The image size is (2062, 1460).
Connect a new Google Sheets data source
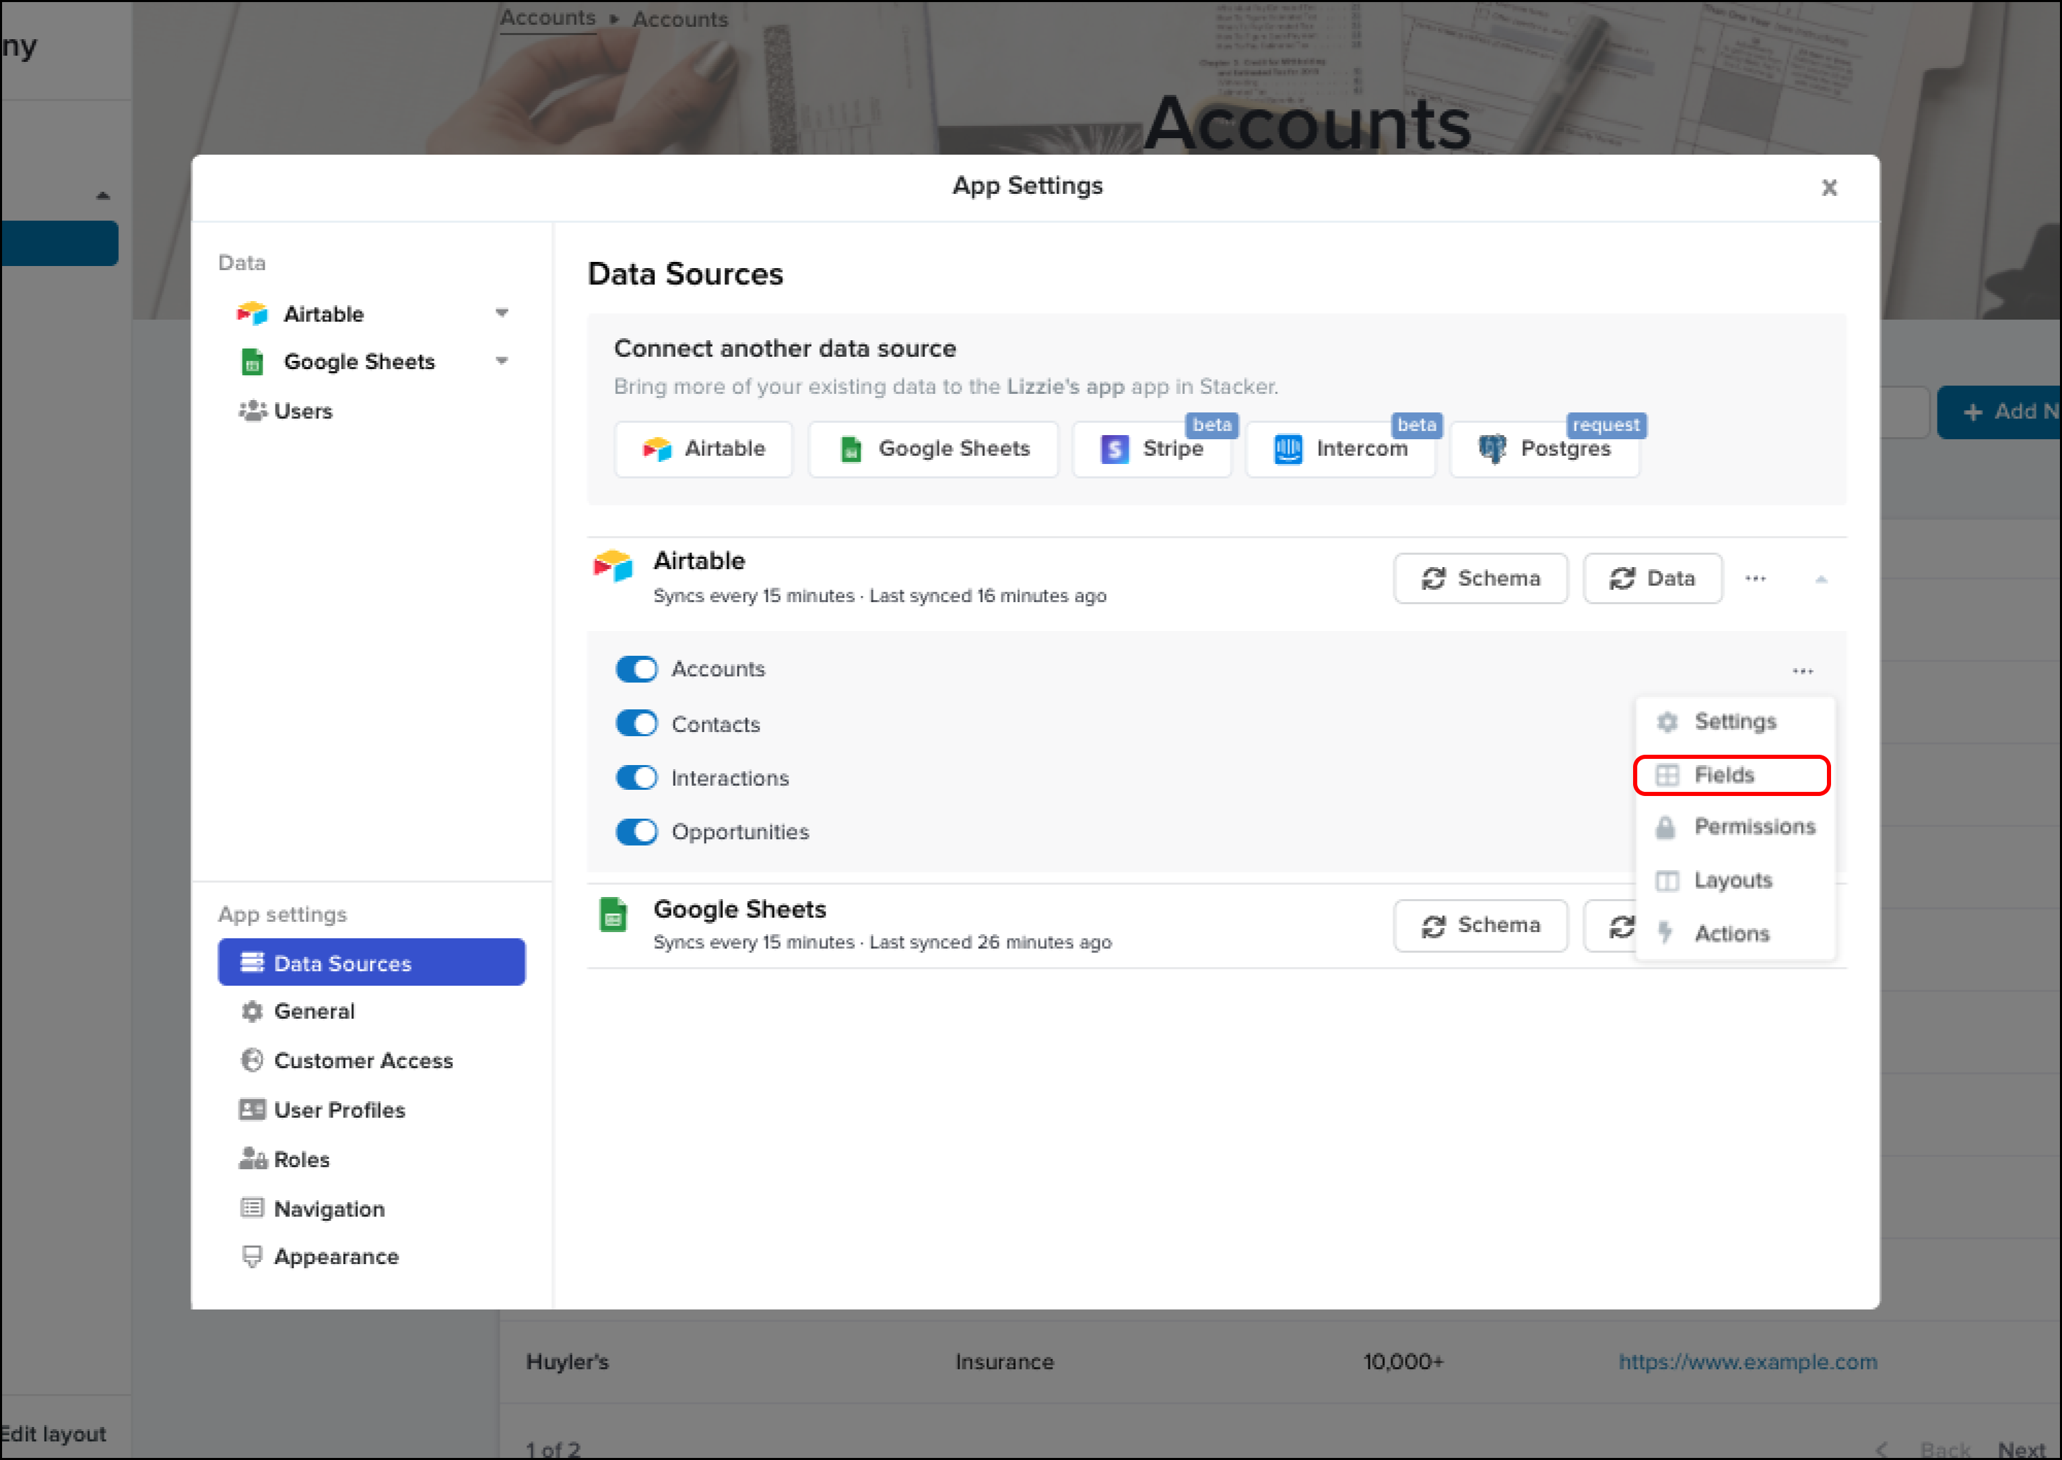pos(933,449)
